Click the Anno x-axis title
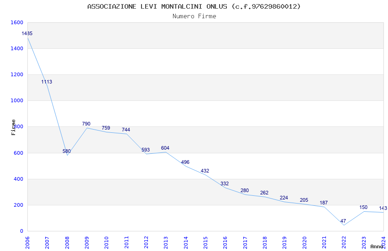 click(x=377, y=246)
